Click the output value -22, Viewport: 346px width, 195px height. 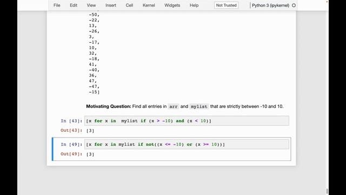(94, 20)
